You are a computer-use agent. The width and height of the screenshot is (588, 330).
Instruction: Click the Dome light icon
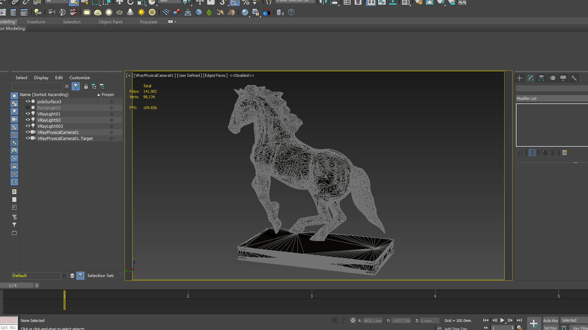pyautogui.click(x=98, y=13)
